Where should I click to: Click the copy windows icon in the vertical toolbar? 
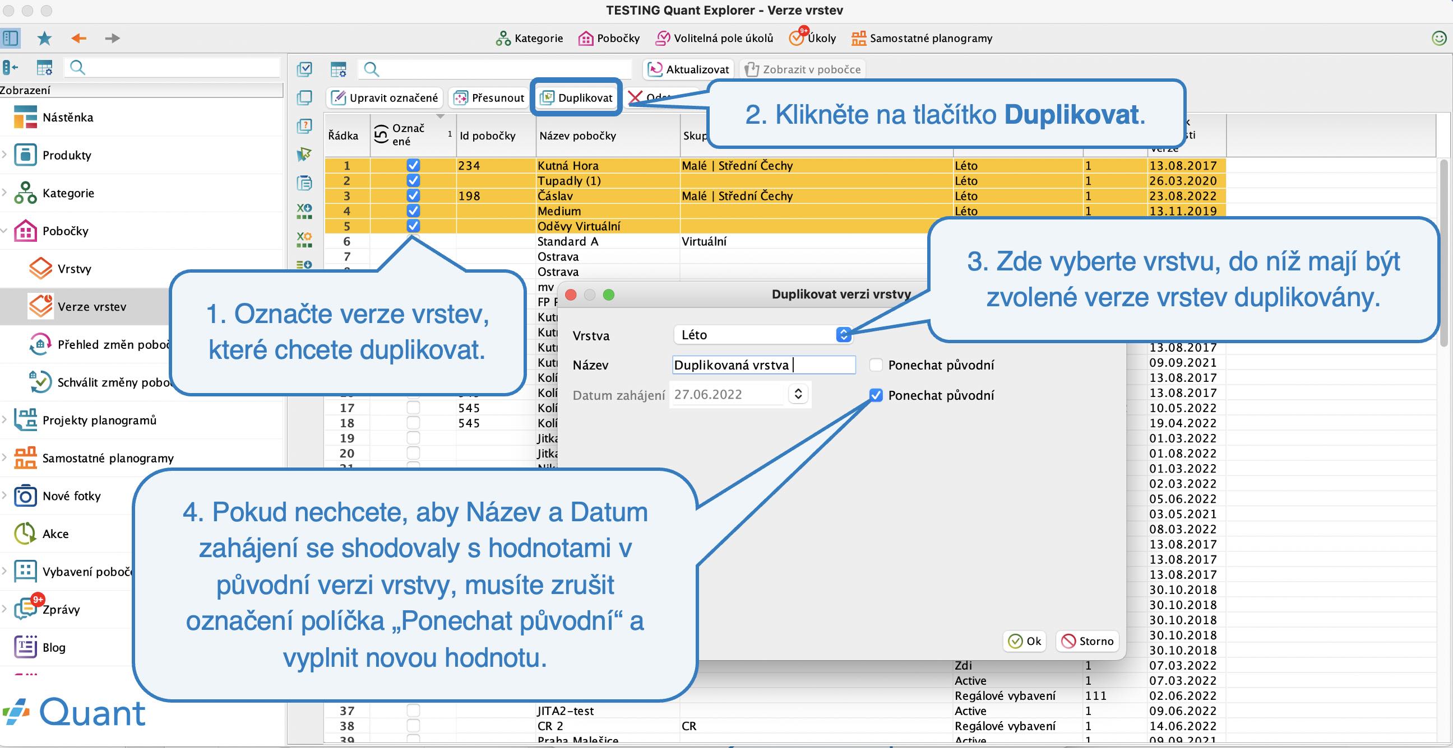pyautogui.click(x=304, y=98)
